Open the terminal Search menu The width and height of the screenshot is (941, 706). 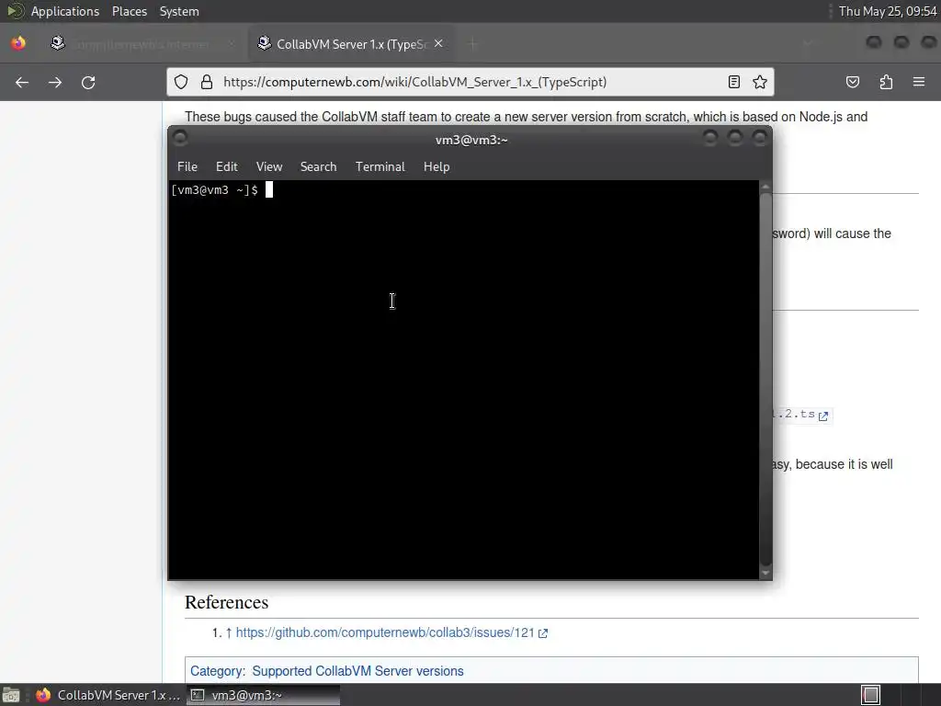318,167
